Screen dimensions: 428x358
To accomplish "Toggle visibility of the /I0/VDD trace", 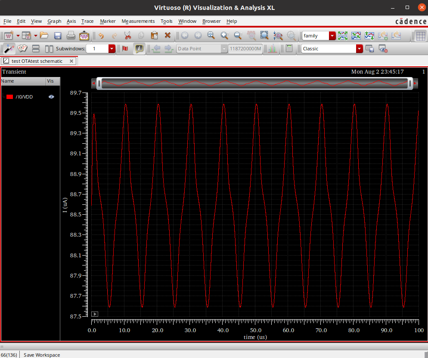I will [51, 97].
